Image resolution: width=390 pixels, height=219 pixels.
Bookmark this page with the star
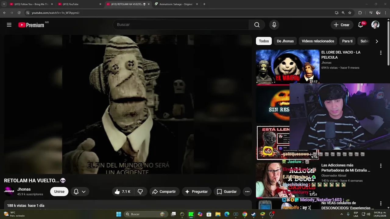pyautogui.click(x=350, y=13)
